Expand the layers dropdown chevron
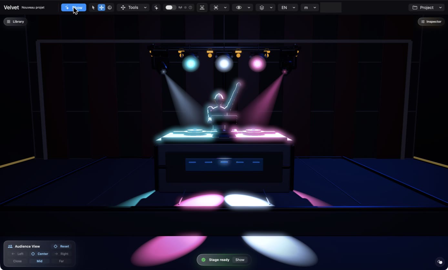Image resolution: width=448 pixels, height=270 pixels. point(271,7)
